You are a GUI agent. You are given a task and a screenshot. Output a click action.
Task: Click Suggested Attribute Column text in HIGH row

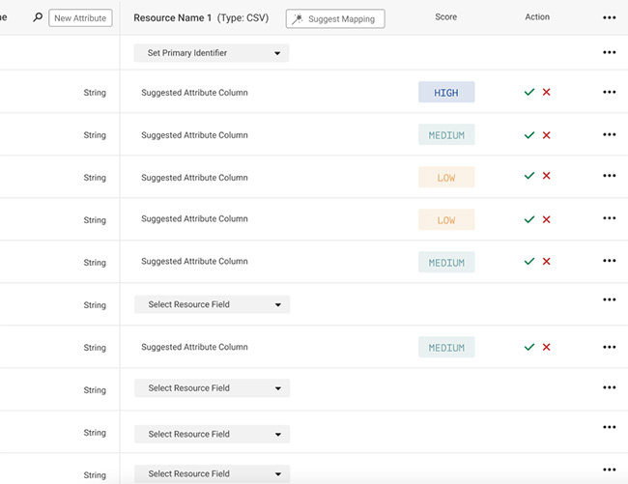[194, 93]
